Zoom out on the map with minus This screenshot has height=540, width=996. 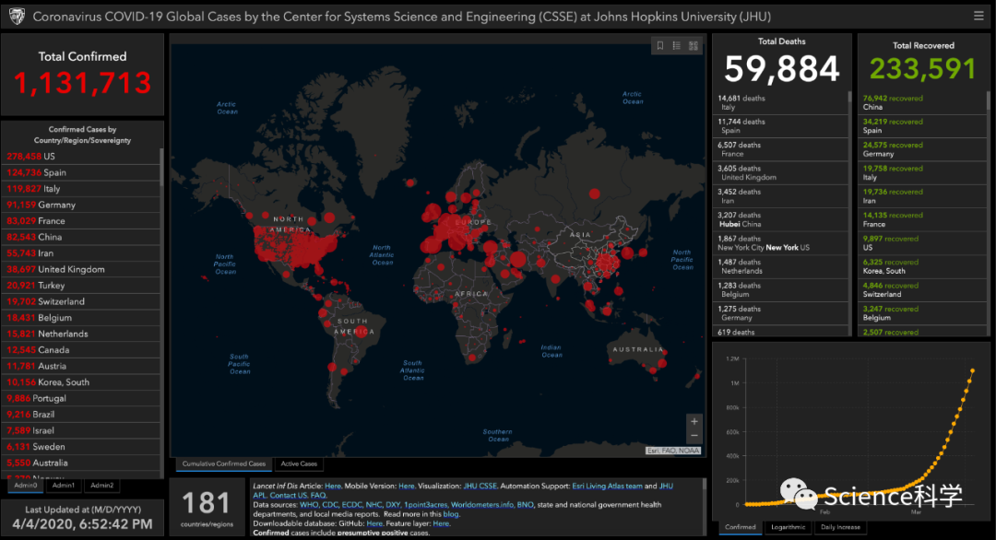pos(694,436)
